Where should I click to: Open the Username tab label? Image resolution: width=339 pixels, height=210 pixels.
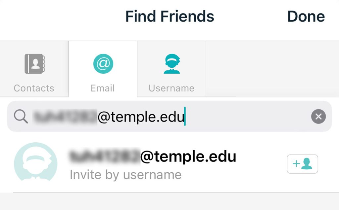pos(171,88)
